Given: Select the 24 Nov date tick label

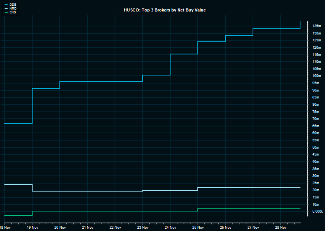Looking at the screenshot, I should coord(170,228).
